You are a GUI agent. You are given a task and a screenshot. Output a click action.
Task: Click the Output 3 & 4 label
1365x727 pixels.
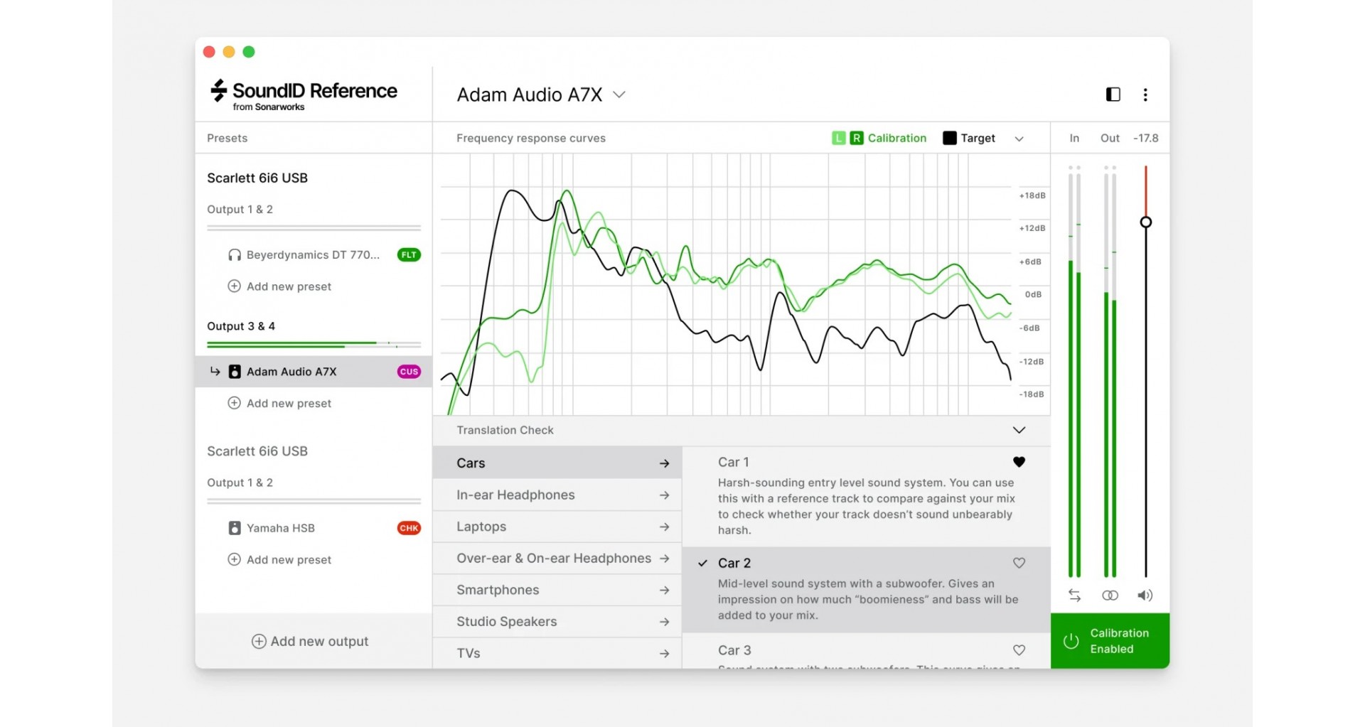241,326
